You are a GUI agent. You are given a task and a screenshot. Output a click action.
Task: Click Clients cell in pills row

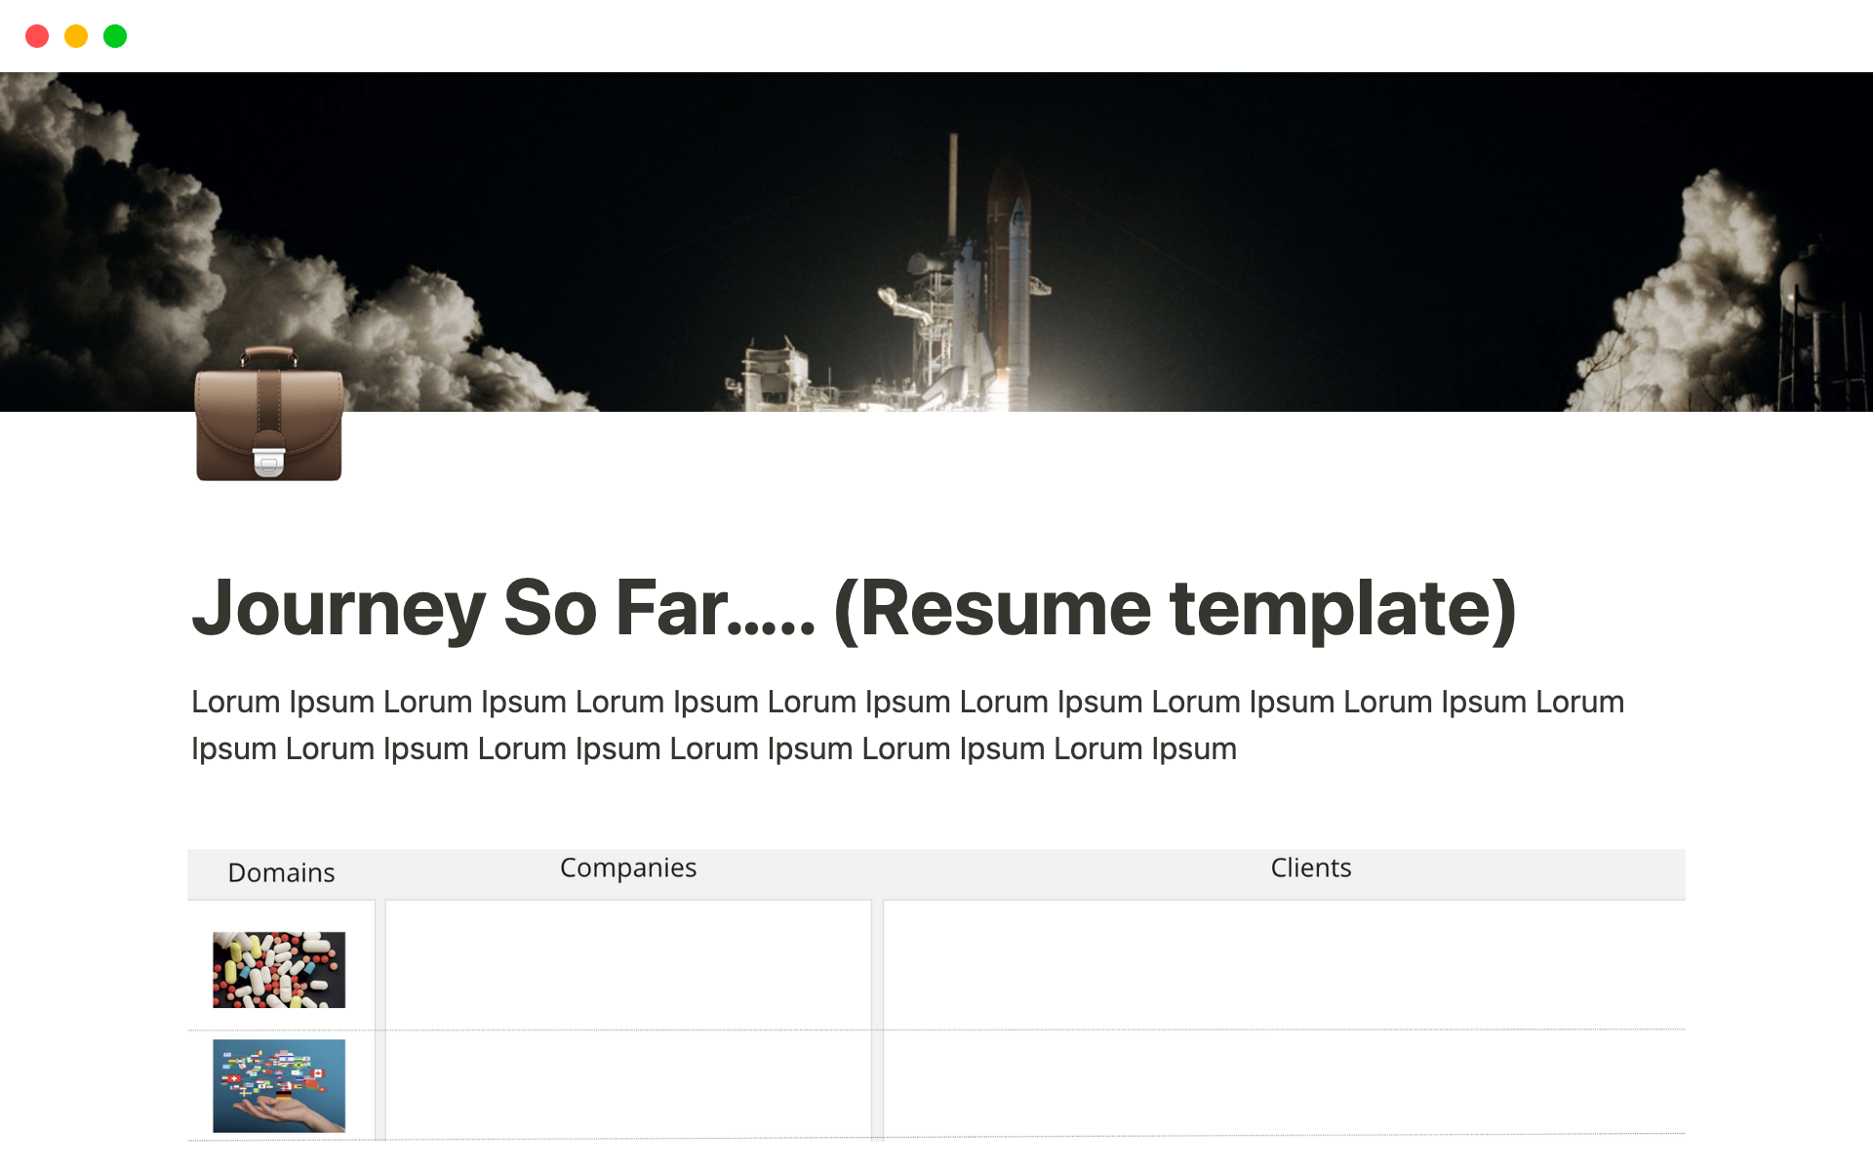1284,964
